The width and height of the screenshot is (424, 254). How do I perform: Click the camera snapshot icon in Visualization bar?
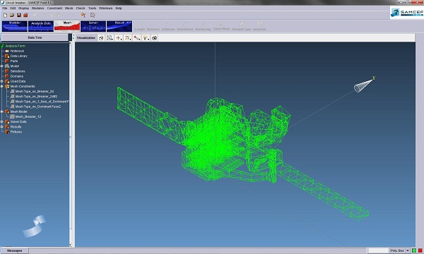pyautogui.click(x=154, y=38)
